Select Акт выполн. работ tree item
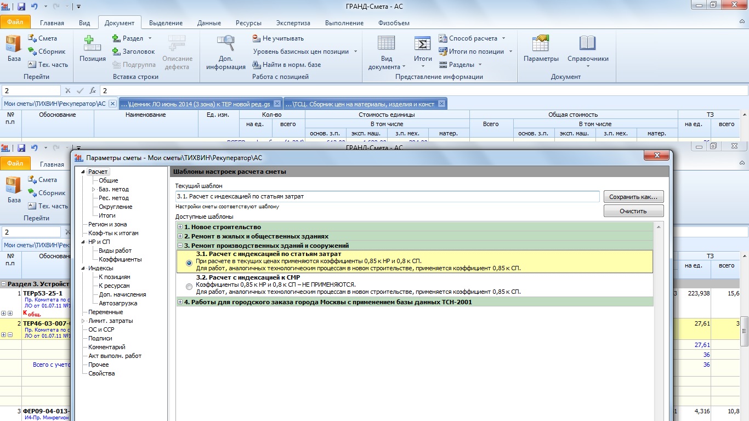This screenshot has height=421, width=749. click(x=115, y=356)
